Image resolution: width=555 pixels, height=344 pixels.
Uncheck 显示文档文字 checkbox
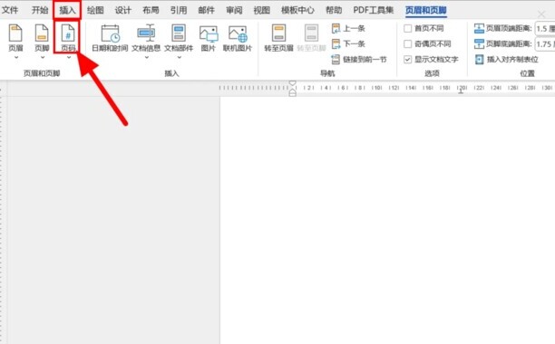(408, 60)
